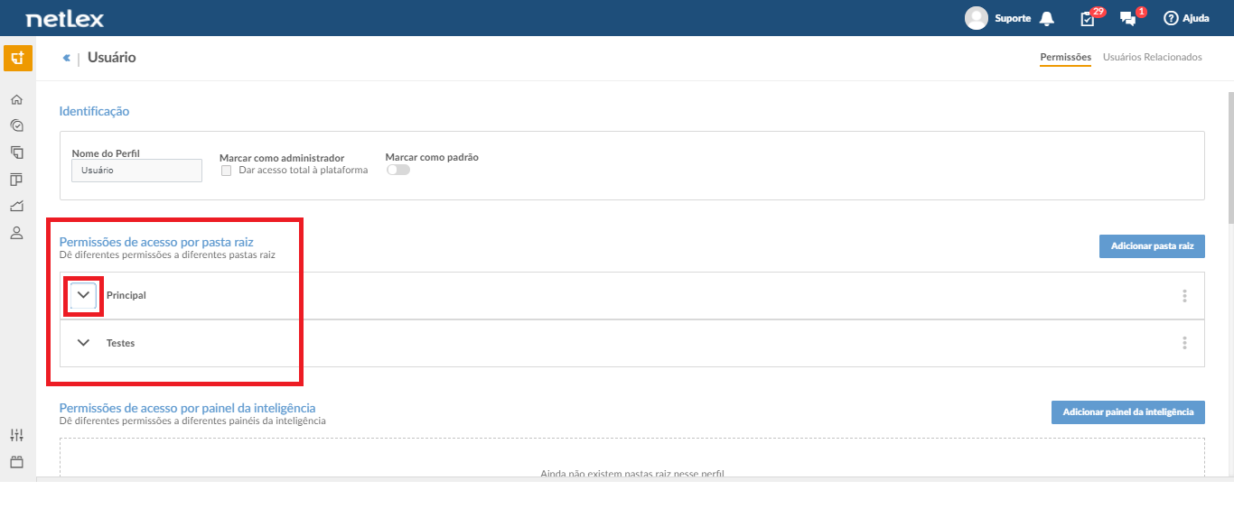Toggle Marcar como padrão switch

pyautogui.click(x=397, y=170)
